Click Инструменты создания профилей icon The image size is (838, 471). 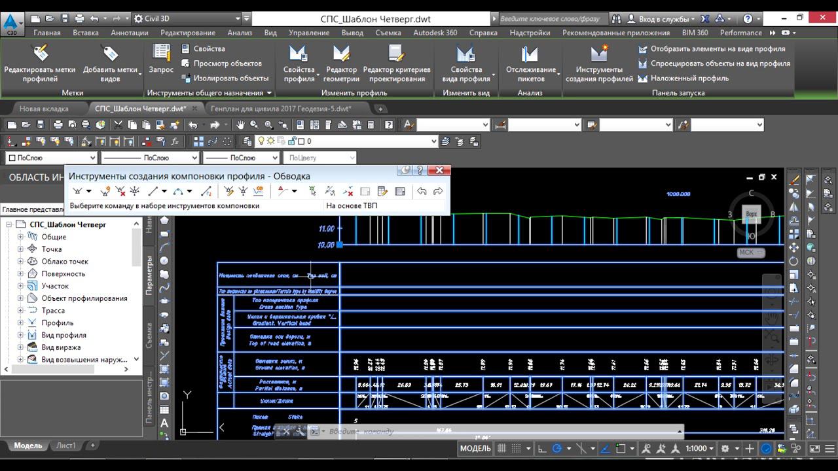point(598,54)
